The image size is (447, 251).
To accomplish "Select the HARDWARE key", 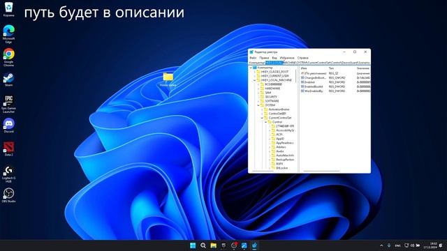I will (x=272, y=89).
